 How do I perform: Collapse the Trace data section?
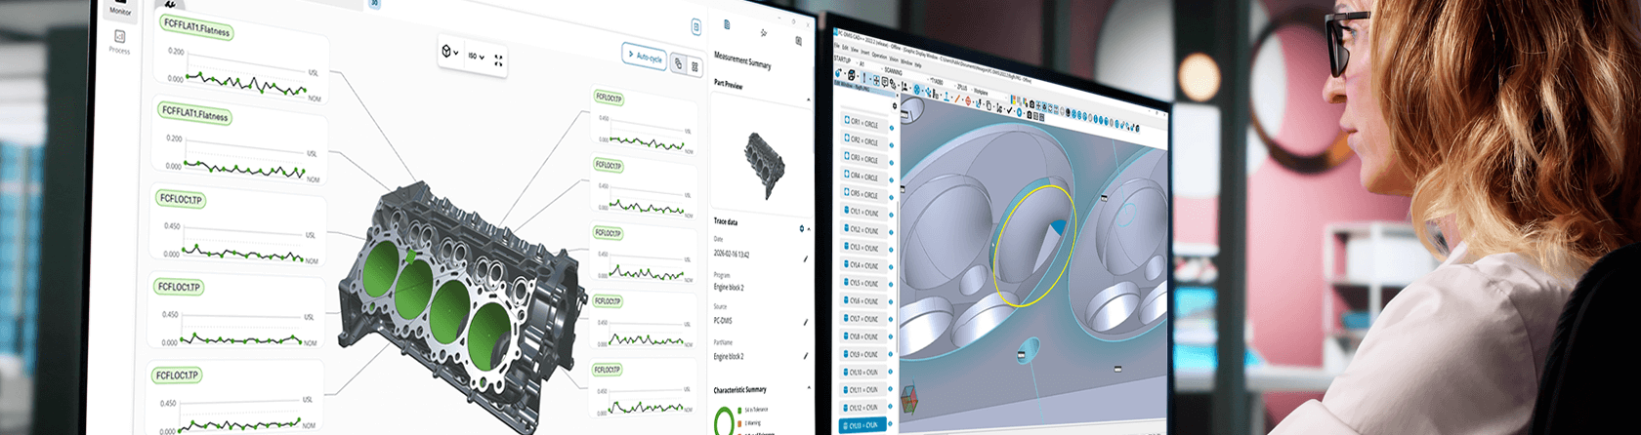point(809,229)
